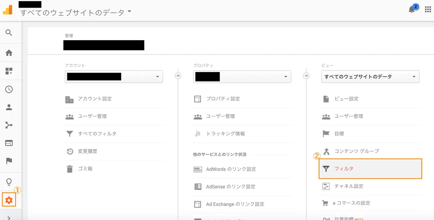Open the Google apps grid icon
This screenshot has width=434, height=220.
coord(428,10)
